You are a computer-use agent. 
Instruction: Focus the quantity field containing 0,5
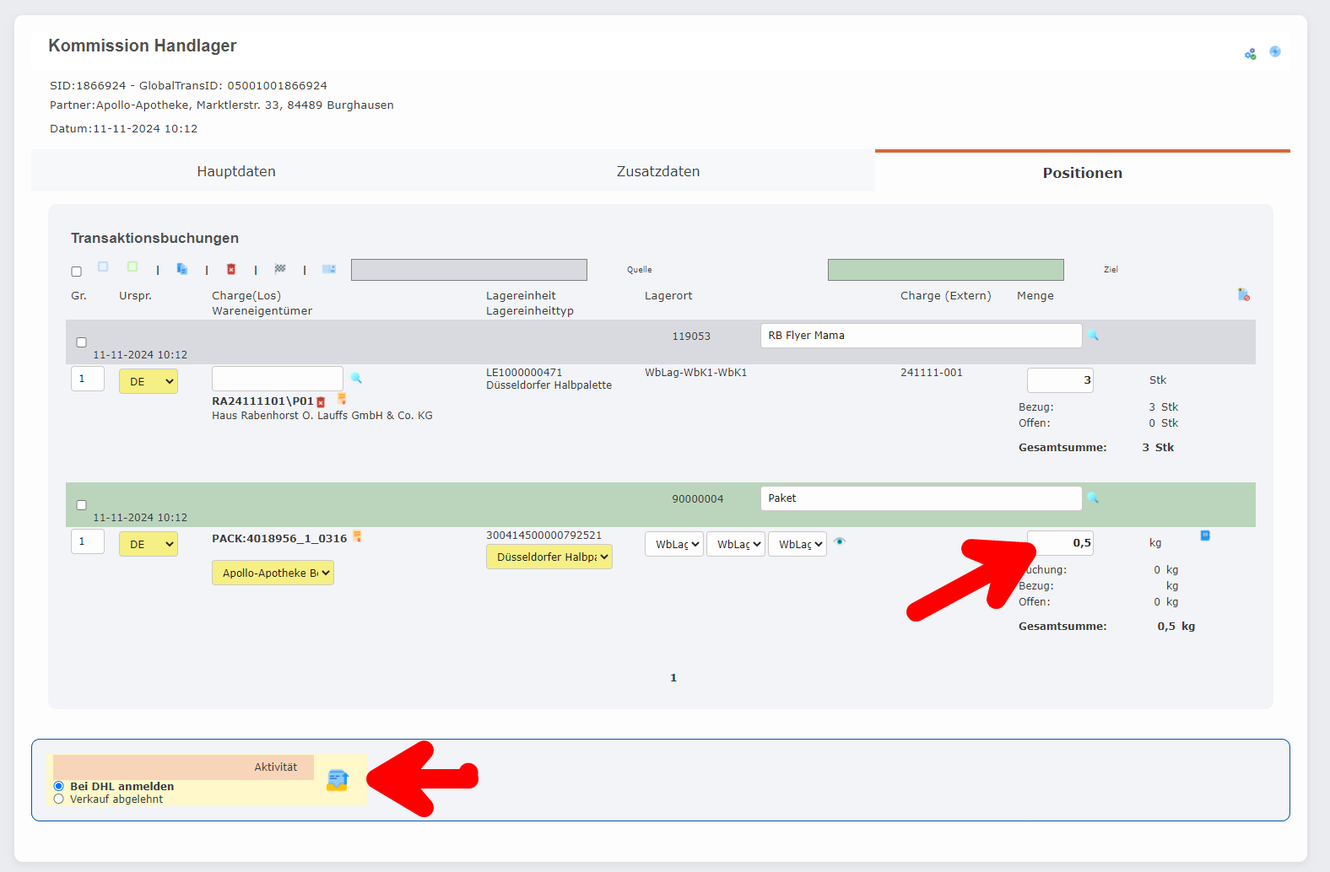[x=1060, y=543]
